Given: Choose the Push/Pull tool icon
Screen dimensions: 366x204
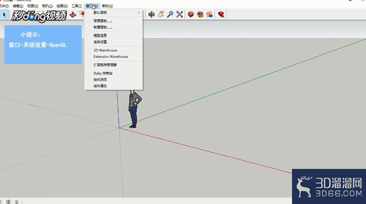Looking at the screenshot, I should tap(73, 14).
